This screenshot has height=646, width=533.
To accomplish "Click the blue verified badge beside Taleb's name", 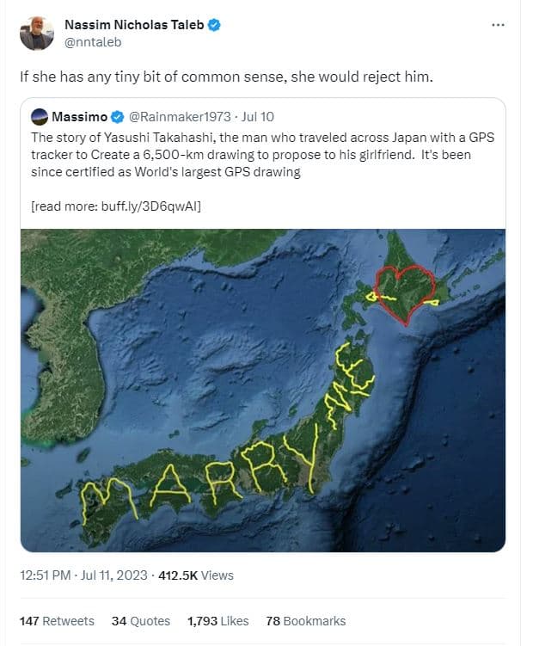I will click(215, 25).
